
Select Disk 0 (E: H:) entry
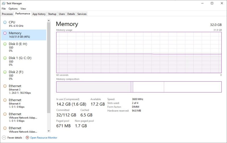click(24, 47)
